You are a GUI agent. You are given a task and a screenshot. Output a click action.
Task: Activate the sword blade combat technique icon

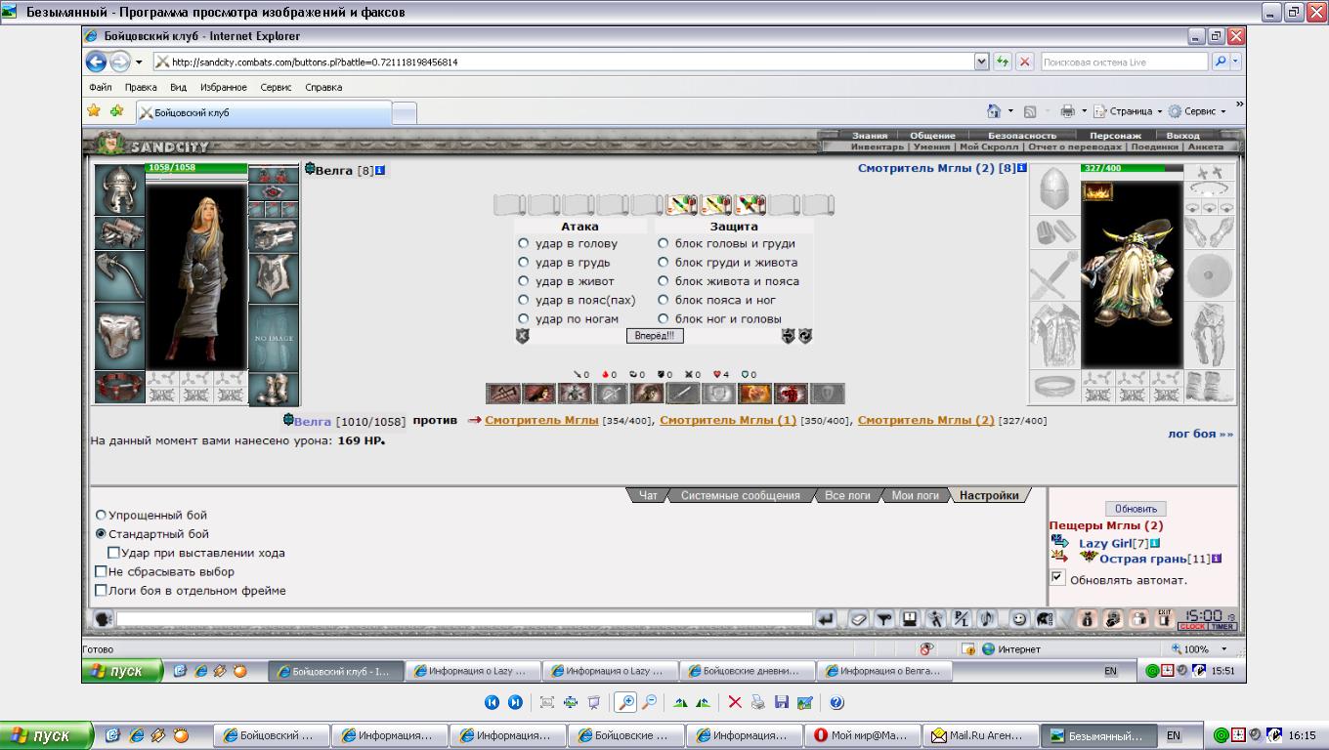(682, 394)
